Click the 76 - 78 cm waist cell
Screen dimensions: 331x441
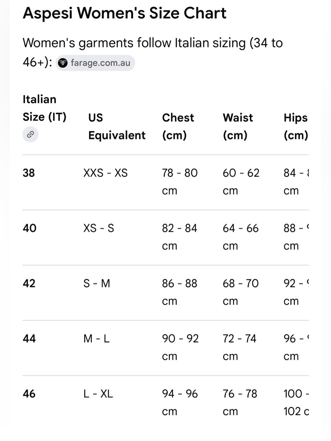pos(240,403)
